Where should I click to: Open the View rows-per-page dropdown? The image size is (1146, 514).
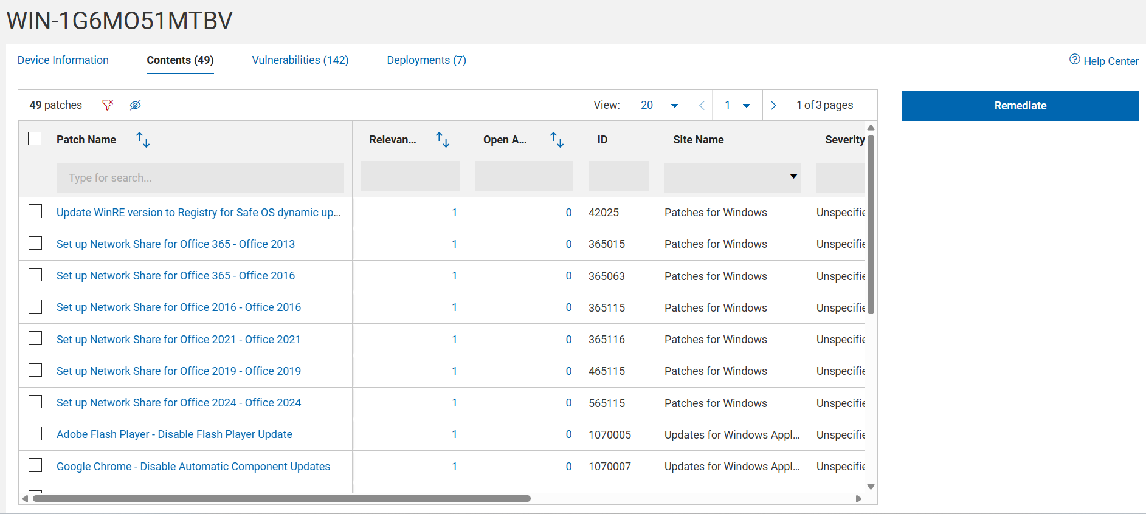(674, 105)
